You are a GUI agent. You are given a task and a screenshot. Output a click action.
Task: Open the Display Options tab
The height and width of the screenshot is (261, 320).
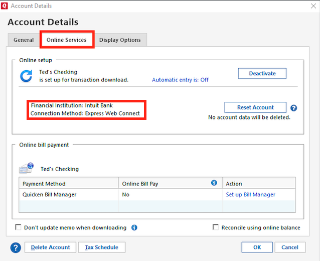tap(120, 40)
